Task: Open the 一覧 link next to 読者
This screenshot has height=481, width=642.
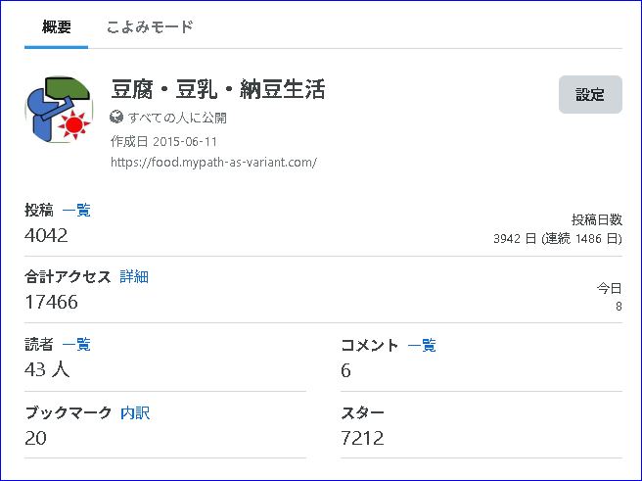Action: 76,344
